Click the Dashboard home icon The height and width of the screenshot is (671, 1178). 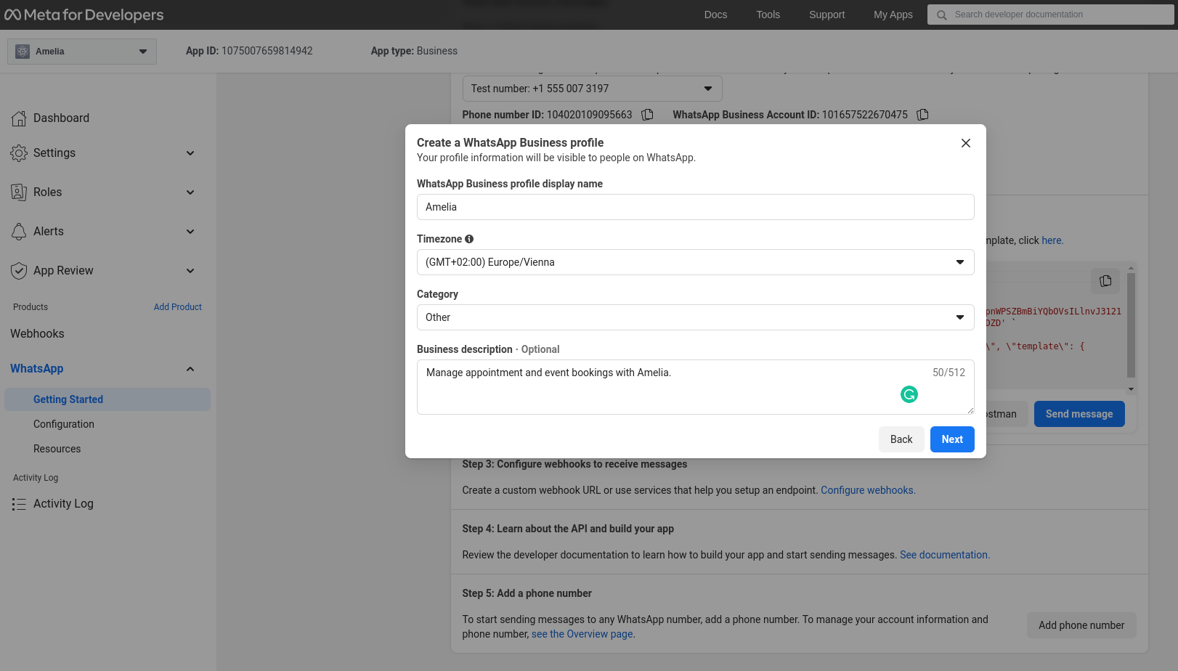click(19, 118)
